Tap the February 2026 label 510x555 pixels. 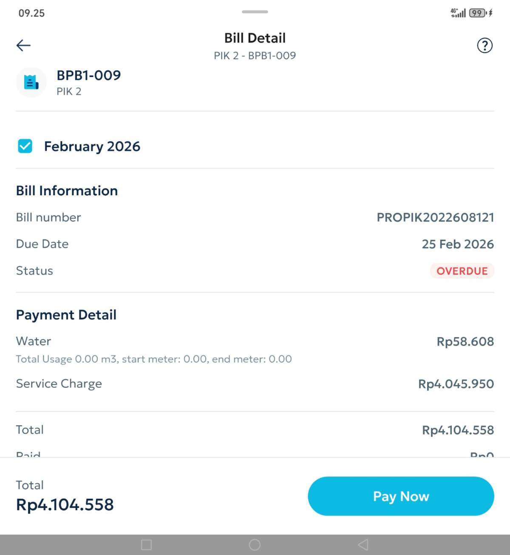tap(92, 146)
